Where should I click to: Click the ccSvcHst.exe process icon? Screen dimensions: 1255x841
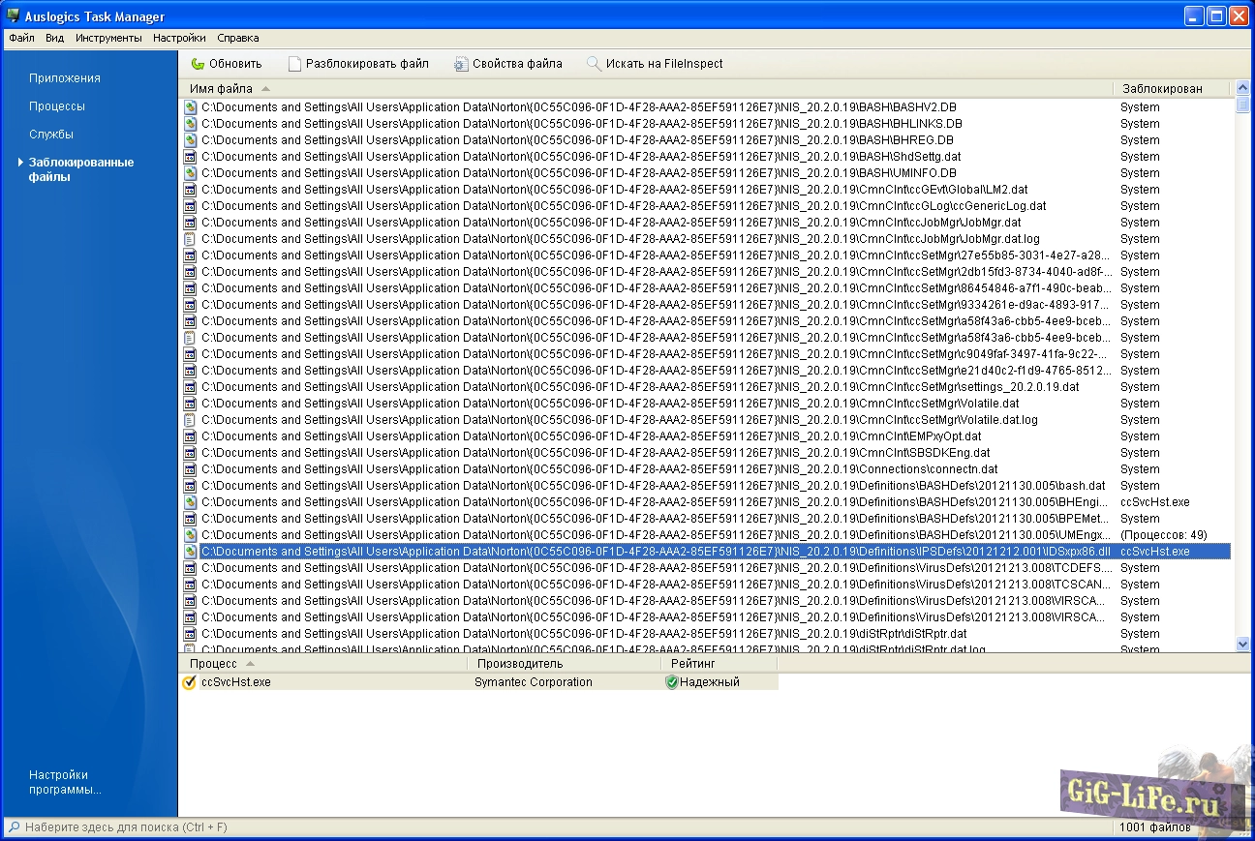click(x=190, y=682)
